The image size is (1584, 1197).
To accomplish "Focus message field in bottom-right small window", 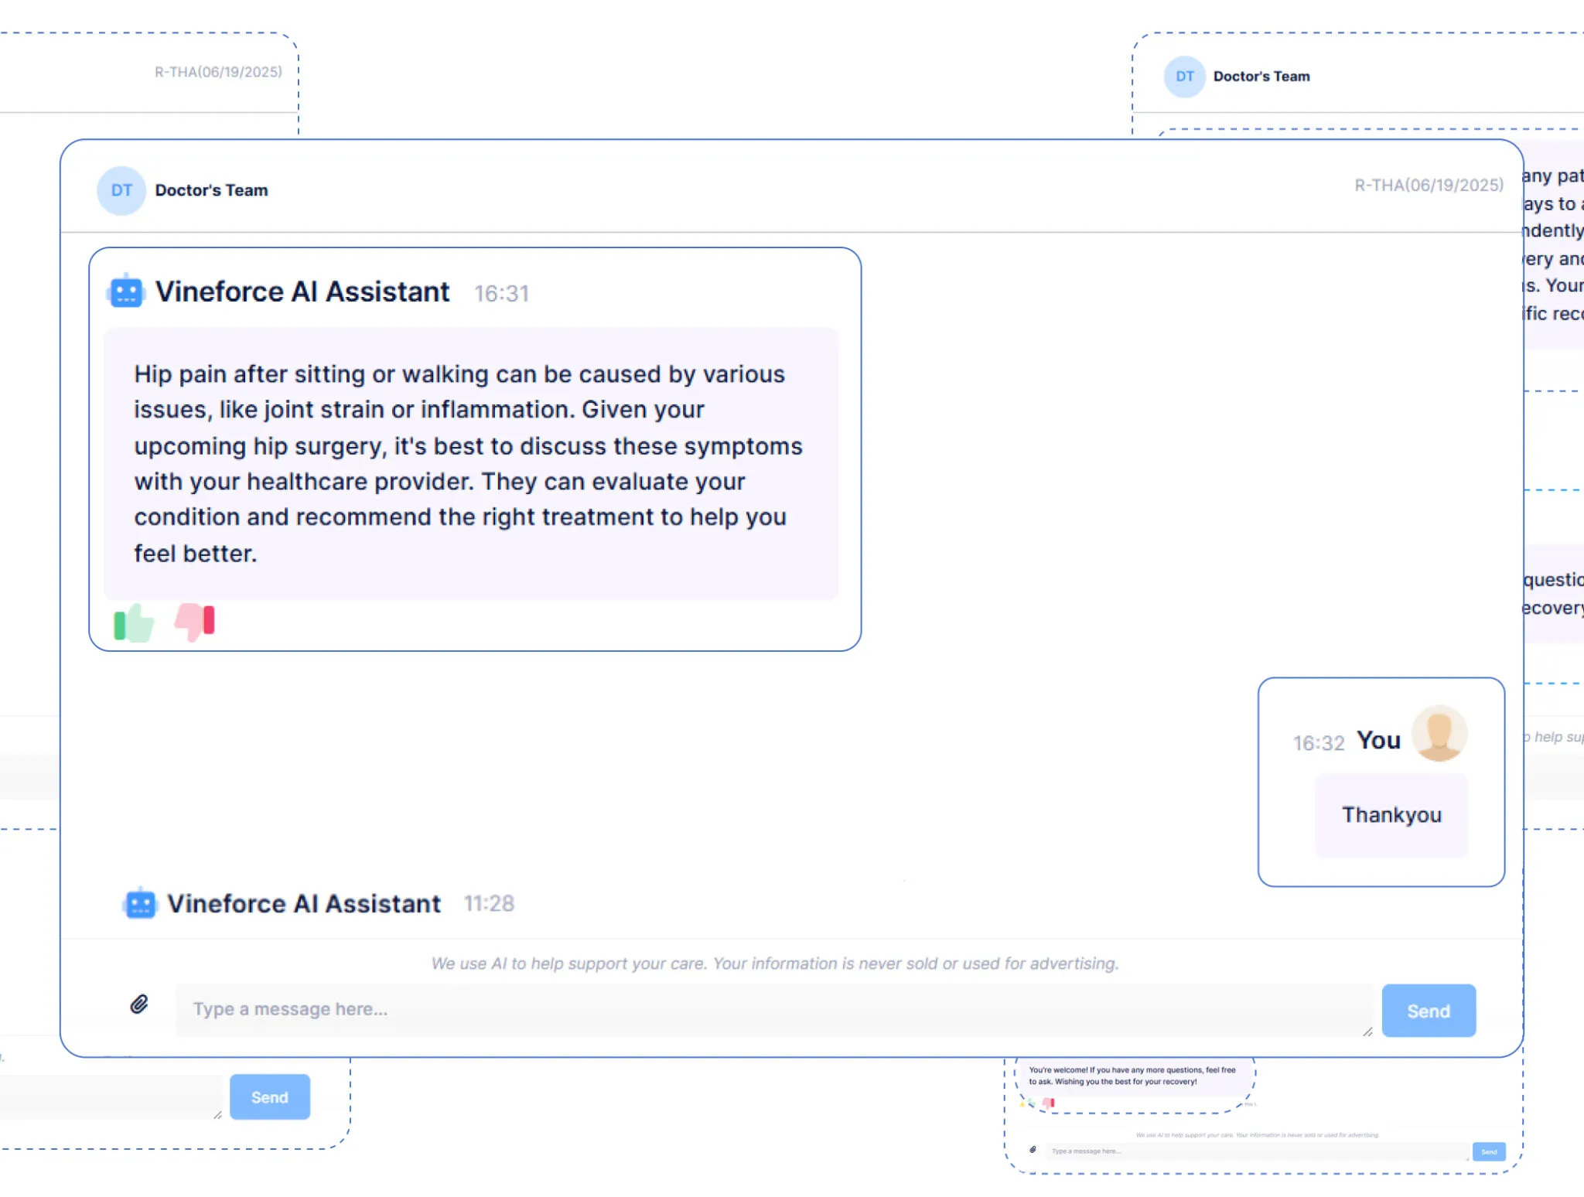I will click(x=1257, y=1151).
